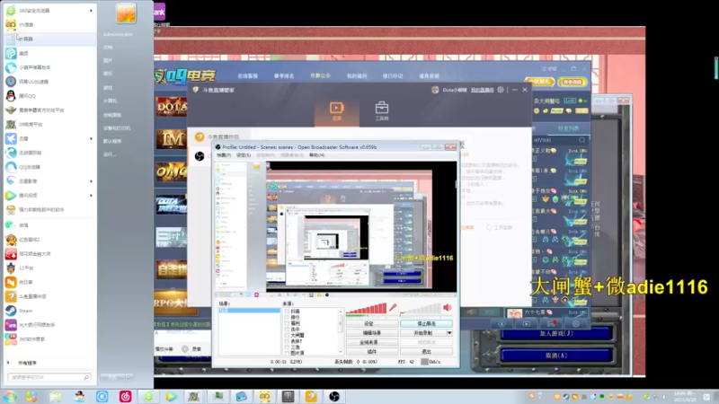This screenshot has width=719, height=404.
Task: Expand the 迅雷影音 submenu arrow
Action: tap(91, 181)
